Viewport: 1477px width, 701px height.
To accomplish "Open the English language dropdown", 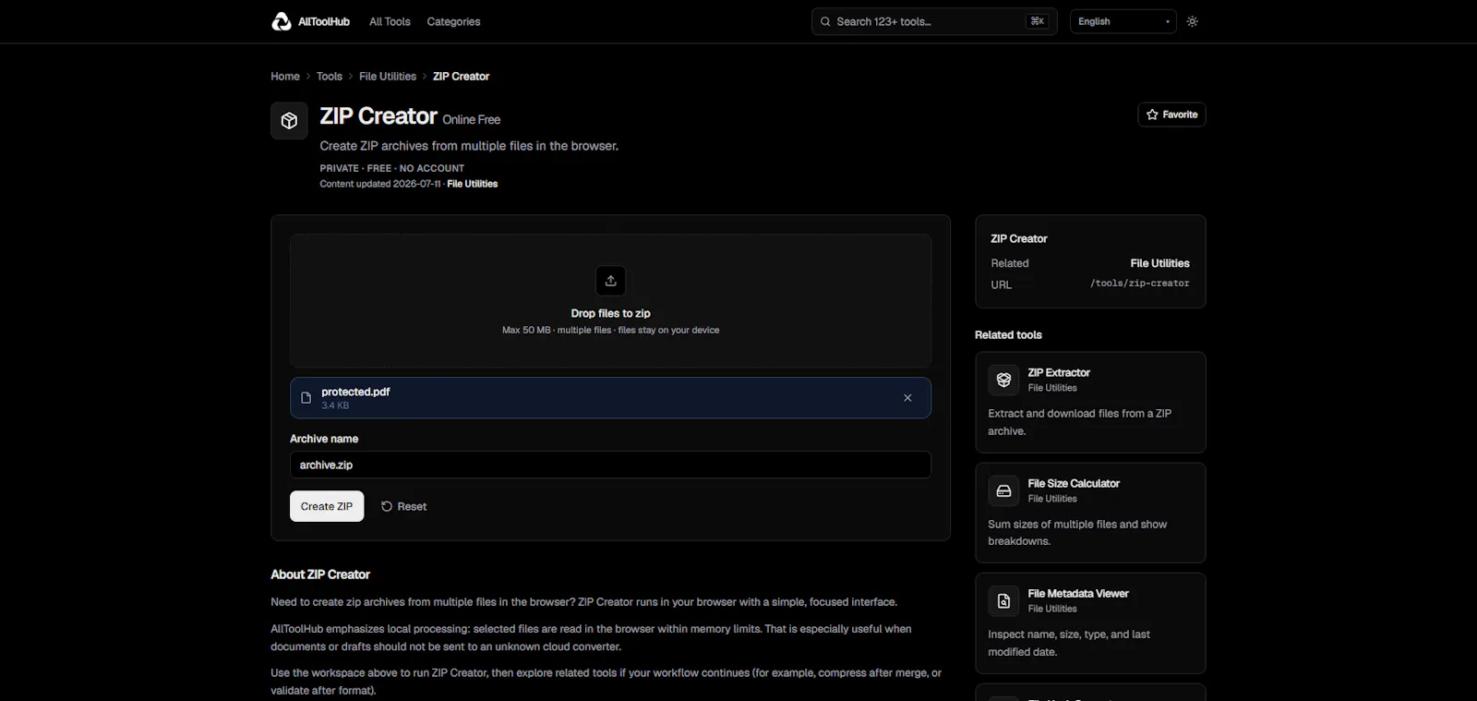I will pyautogui.click(x=1123, y=21).
